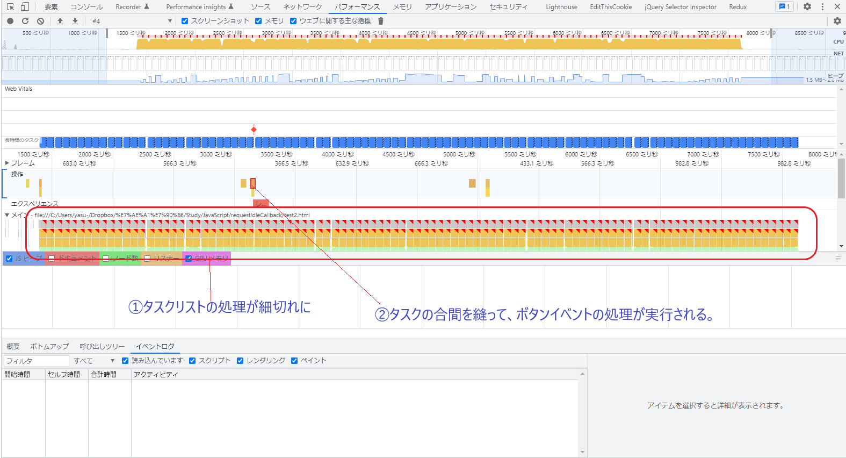Select the red-outlined event in 操作 track
846x458 pixels.
pos(253,183)
